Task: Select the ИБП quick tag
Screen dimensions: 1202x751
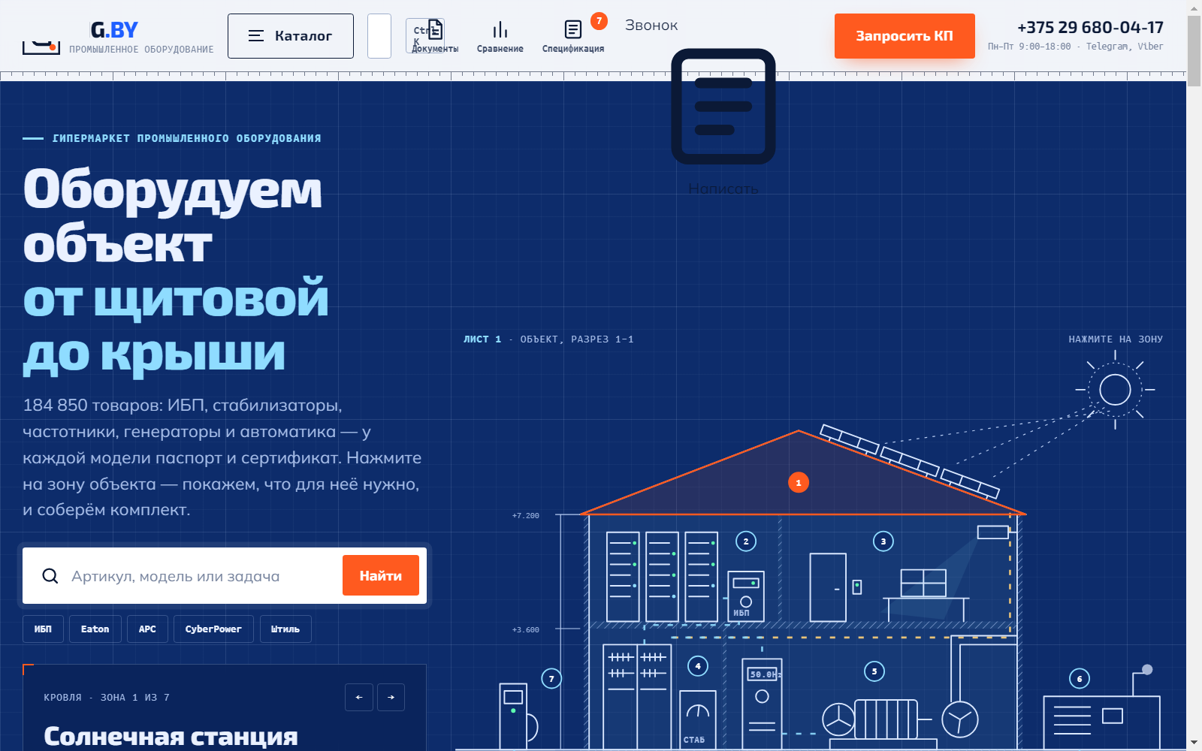Action: coord(43,629)
